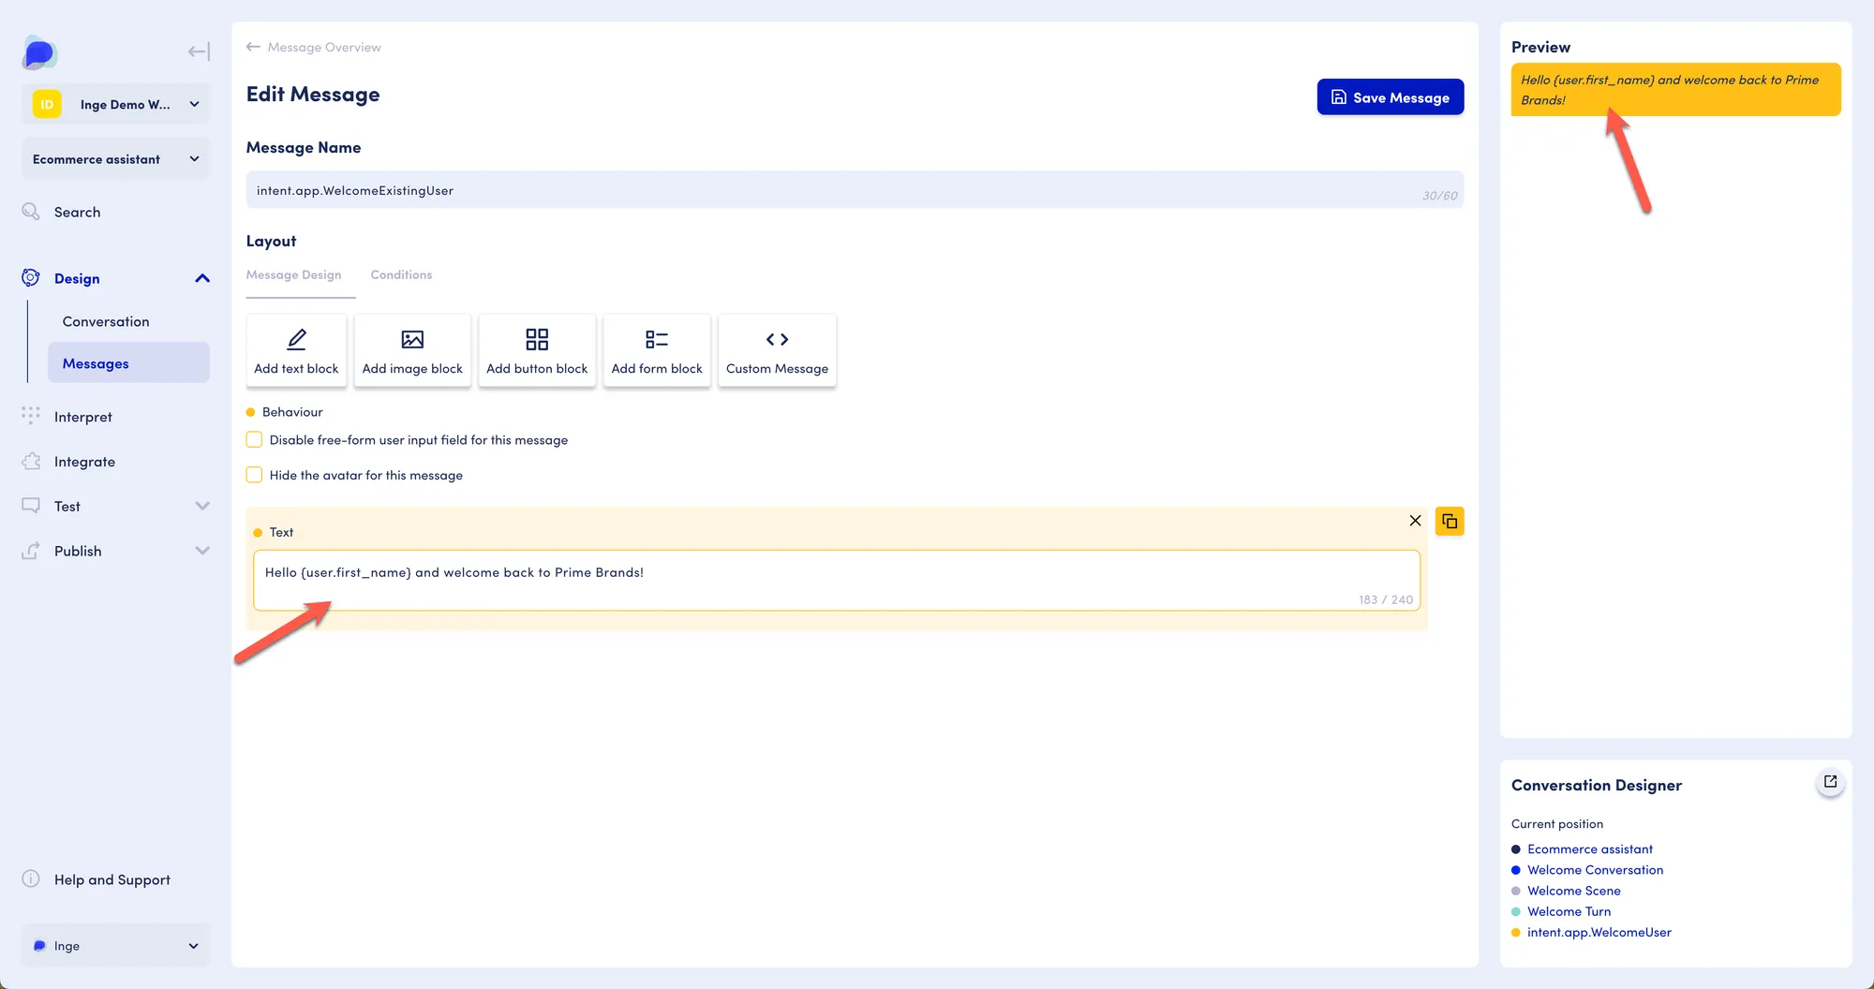
Task: Click the Design menu label
Action: [x=77, y=278]
